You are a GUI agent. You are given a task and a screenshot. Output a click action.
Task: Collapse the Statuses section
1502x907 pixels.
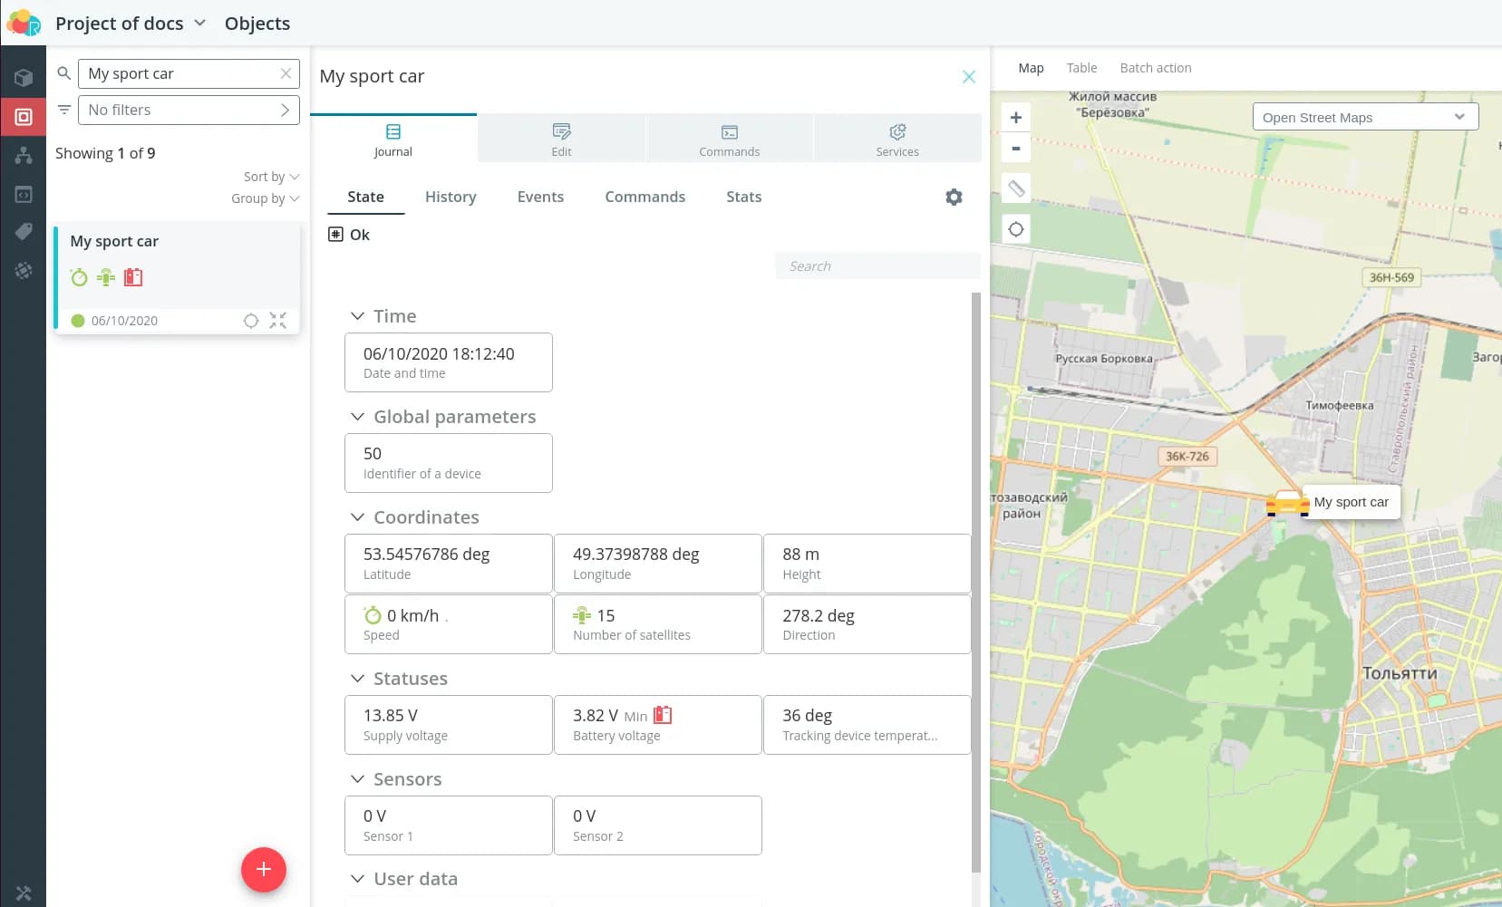(x=357, y=679)
